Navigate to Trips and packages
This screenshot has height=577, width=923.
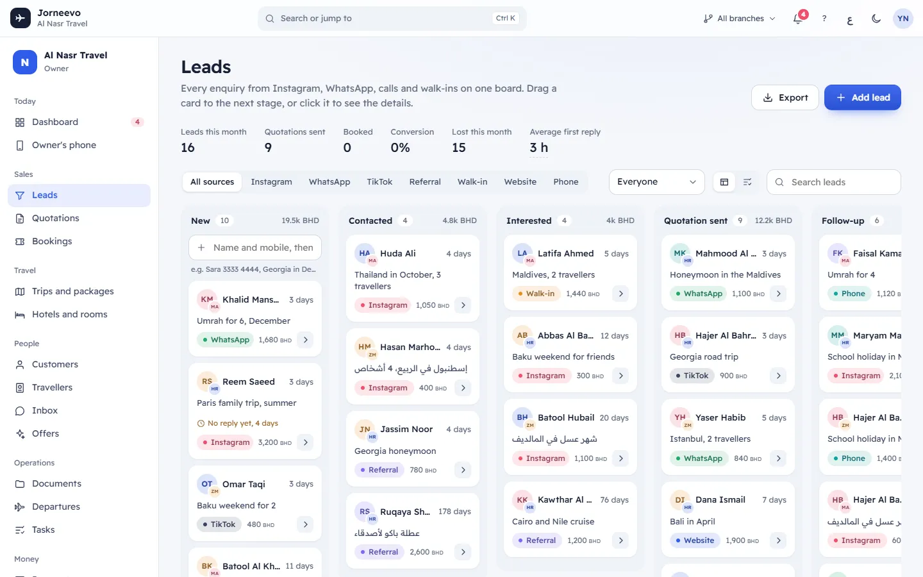coord(79,291)
